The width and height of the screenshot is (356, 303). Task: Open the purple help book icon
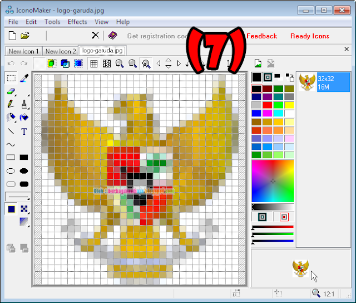pos(112,36)
